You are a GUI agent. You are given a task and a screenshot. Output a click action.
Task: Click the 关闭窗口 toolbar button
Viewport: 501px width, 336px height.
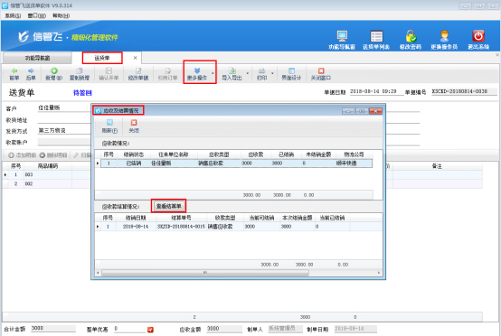click(x=320, y=74)
